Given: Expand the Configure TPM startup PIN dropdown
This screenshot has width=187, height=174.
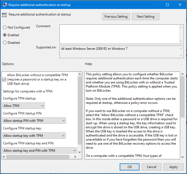Looking at the screenshot, I should point(34,121).
